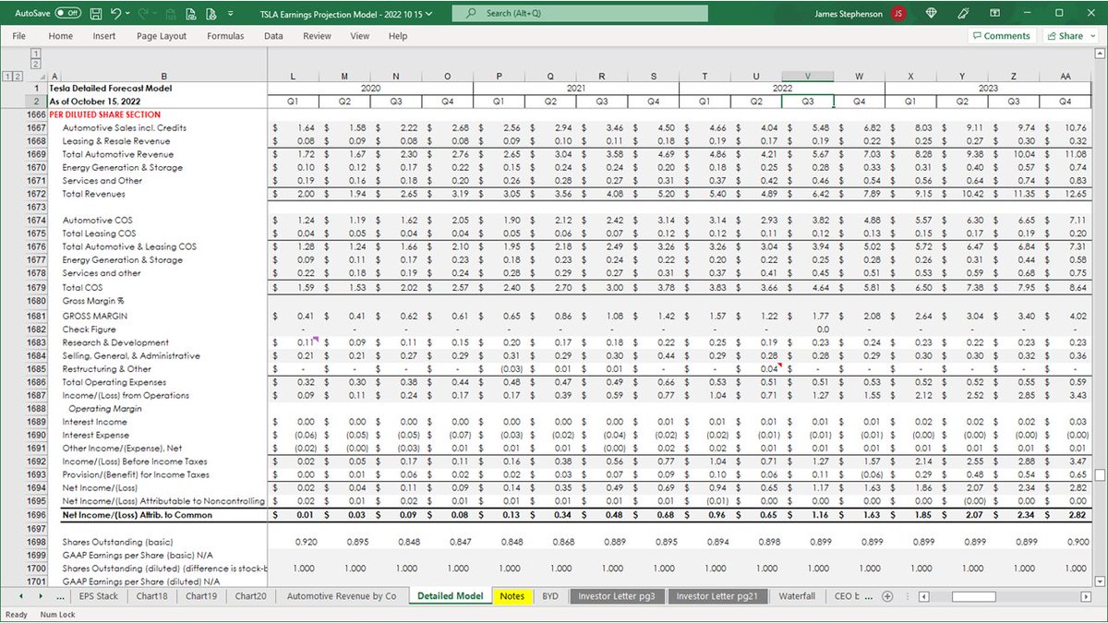Image resolution: width=1108 pixels, height=623 pixels.
Task: Select the 'PER DILUTED SHARE SECTION' cell
Action: pos(158,114)
